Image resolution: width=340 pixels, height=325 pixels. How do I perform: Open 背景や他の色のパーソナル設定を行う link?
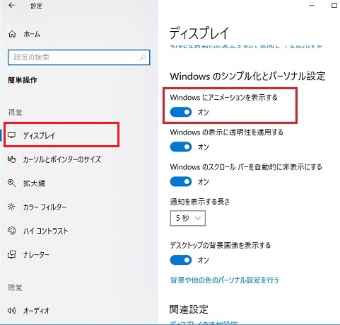point(224,280)
